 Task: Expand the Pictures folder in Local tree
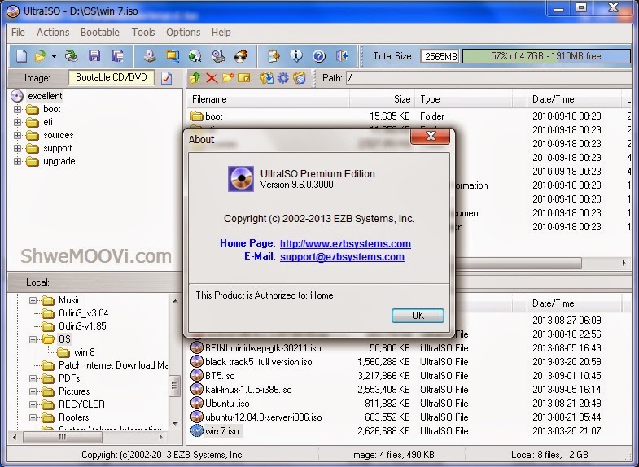pyautogui.click(x=33, y=391)
